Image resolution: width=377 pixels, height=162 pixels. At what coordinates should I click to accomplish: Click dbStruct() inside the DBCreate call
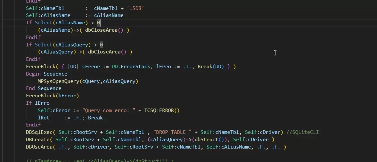209,140
